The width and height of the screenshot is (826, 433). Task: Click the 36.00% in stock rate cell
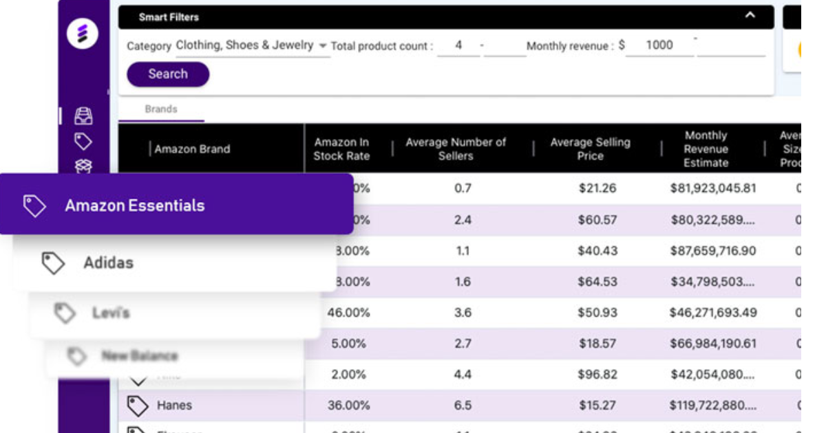click(x=348, y=406)
